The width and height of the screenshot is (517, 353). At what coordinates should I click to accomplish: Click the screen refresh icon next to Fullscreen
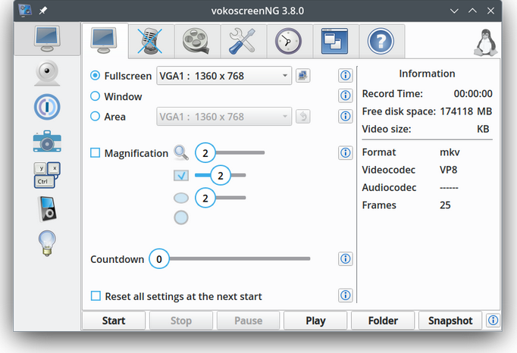pyautogui.click(x=303, y=76)
